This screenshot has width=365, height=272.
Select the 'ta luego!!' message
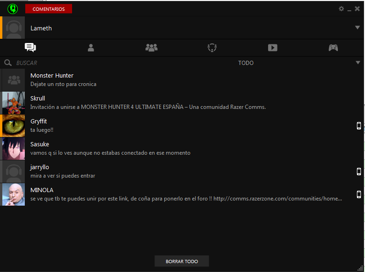(x=42, y=130)
